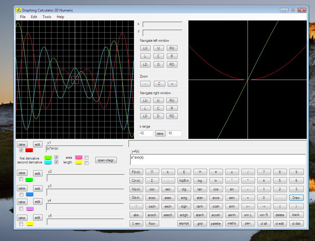The image size is (315, 241).
Task: Navigate left window with LU button
Action: click(x=145, y=48)
